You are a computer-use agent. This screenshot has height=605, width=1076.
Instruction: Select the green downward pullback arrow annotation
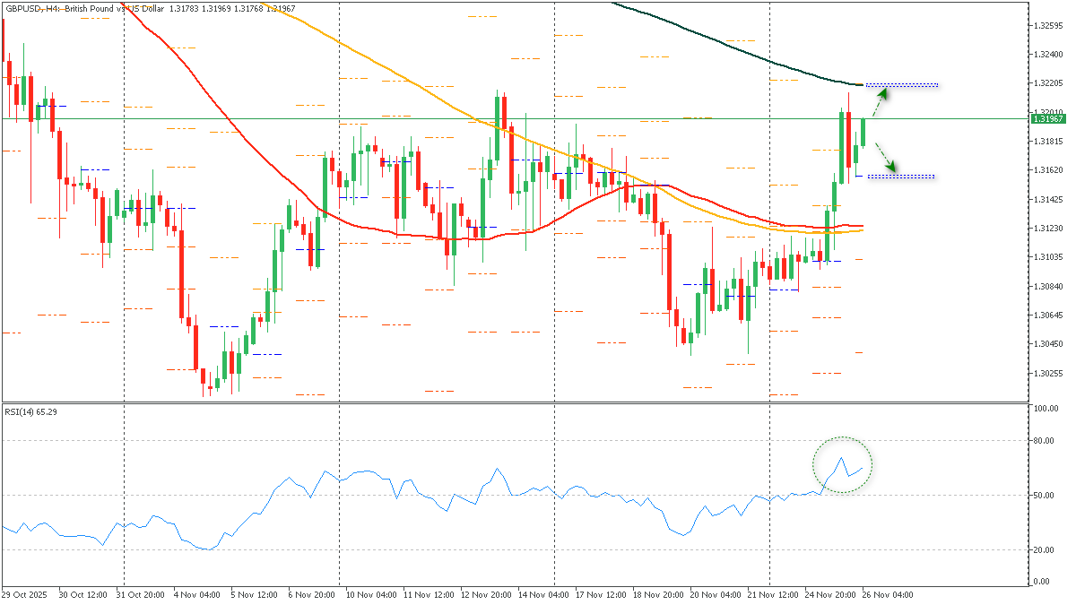889,164
